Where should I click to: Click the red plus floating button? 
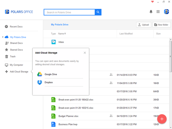(162, 119)
